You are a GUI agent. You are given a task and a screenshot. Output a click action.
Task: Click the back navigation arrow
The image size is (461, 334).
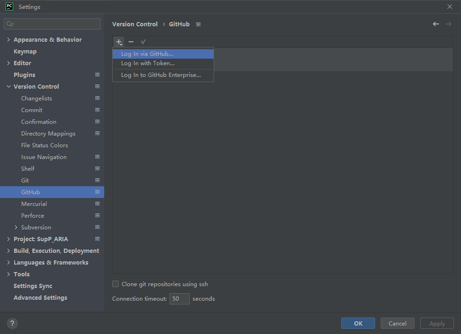tap(436, 24)
